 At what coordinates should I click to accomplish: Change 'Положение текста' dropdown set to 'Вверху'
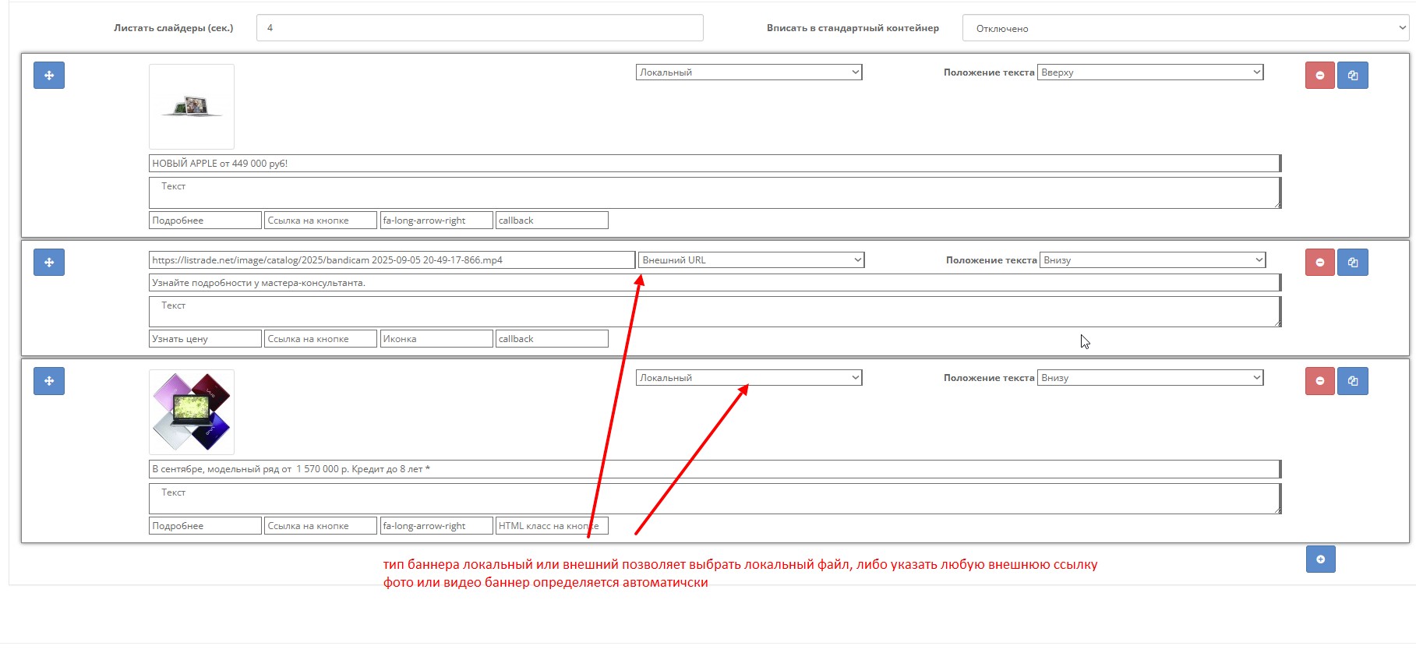pos(1149,72)
